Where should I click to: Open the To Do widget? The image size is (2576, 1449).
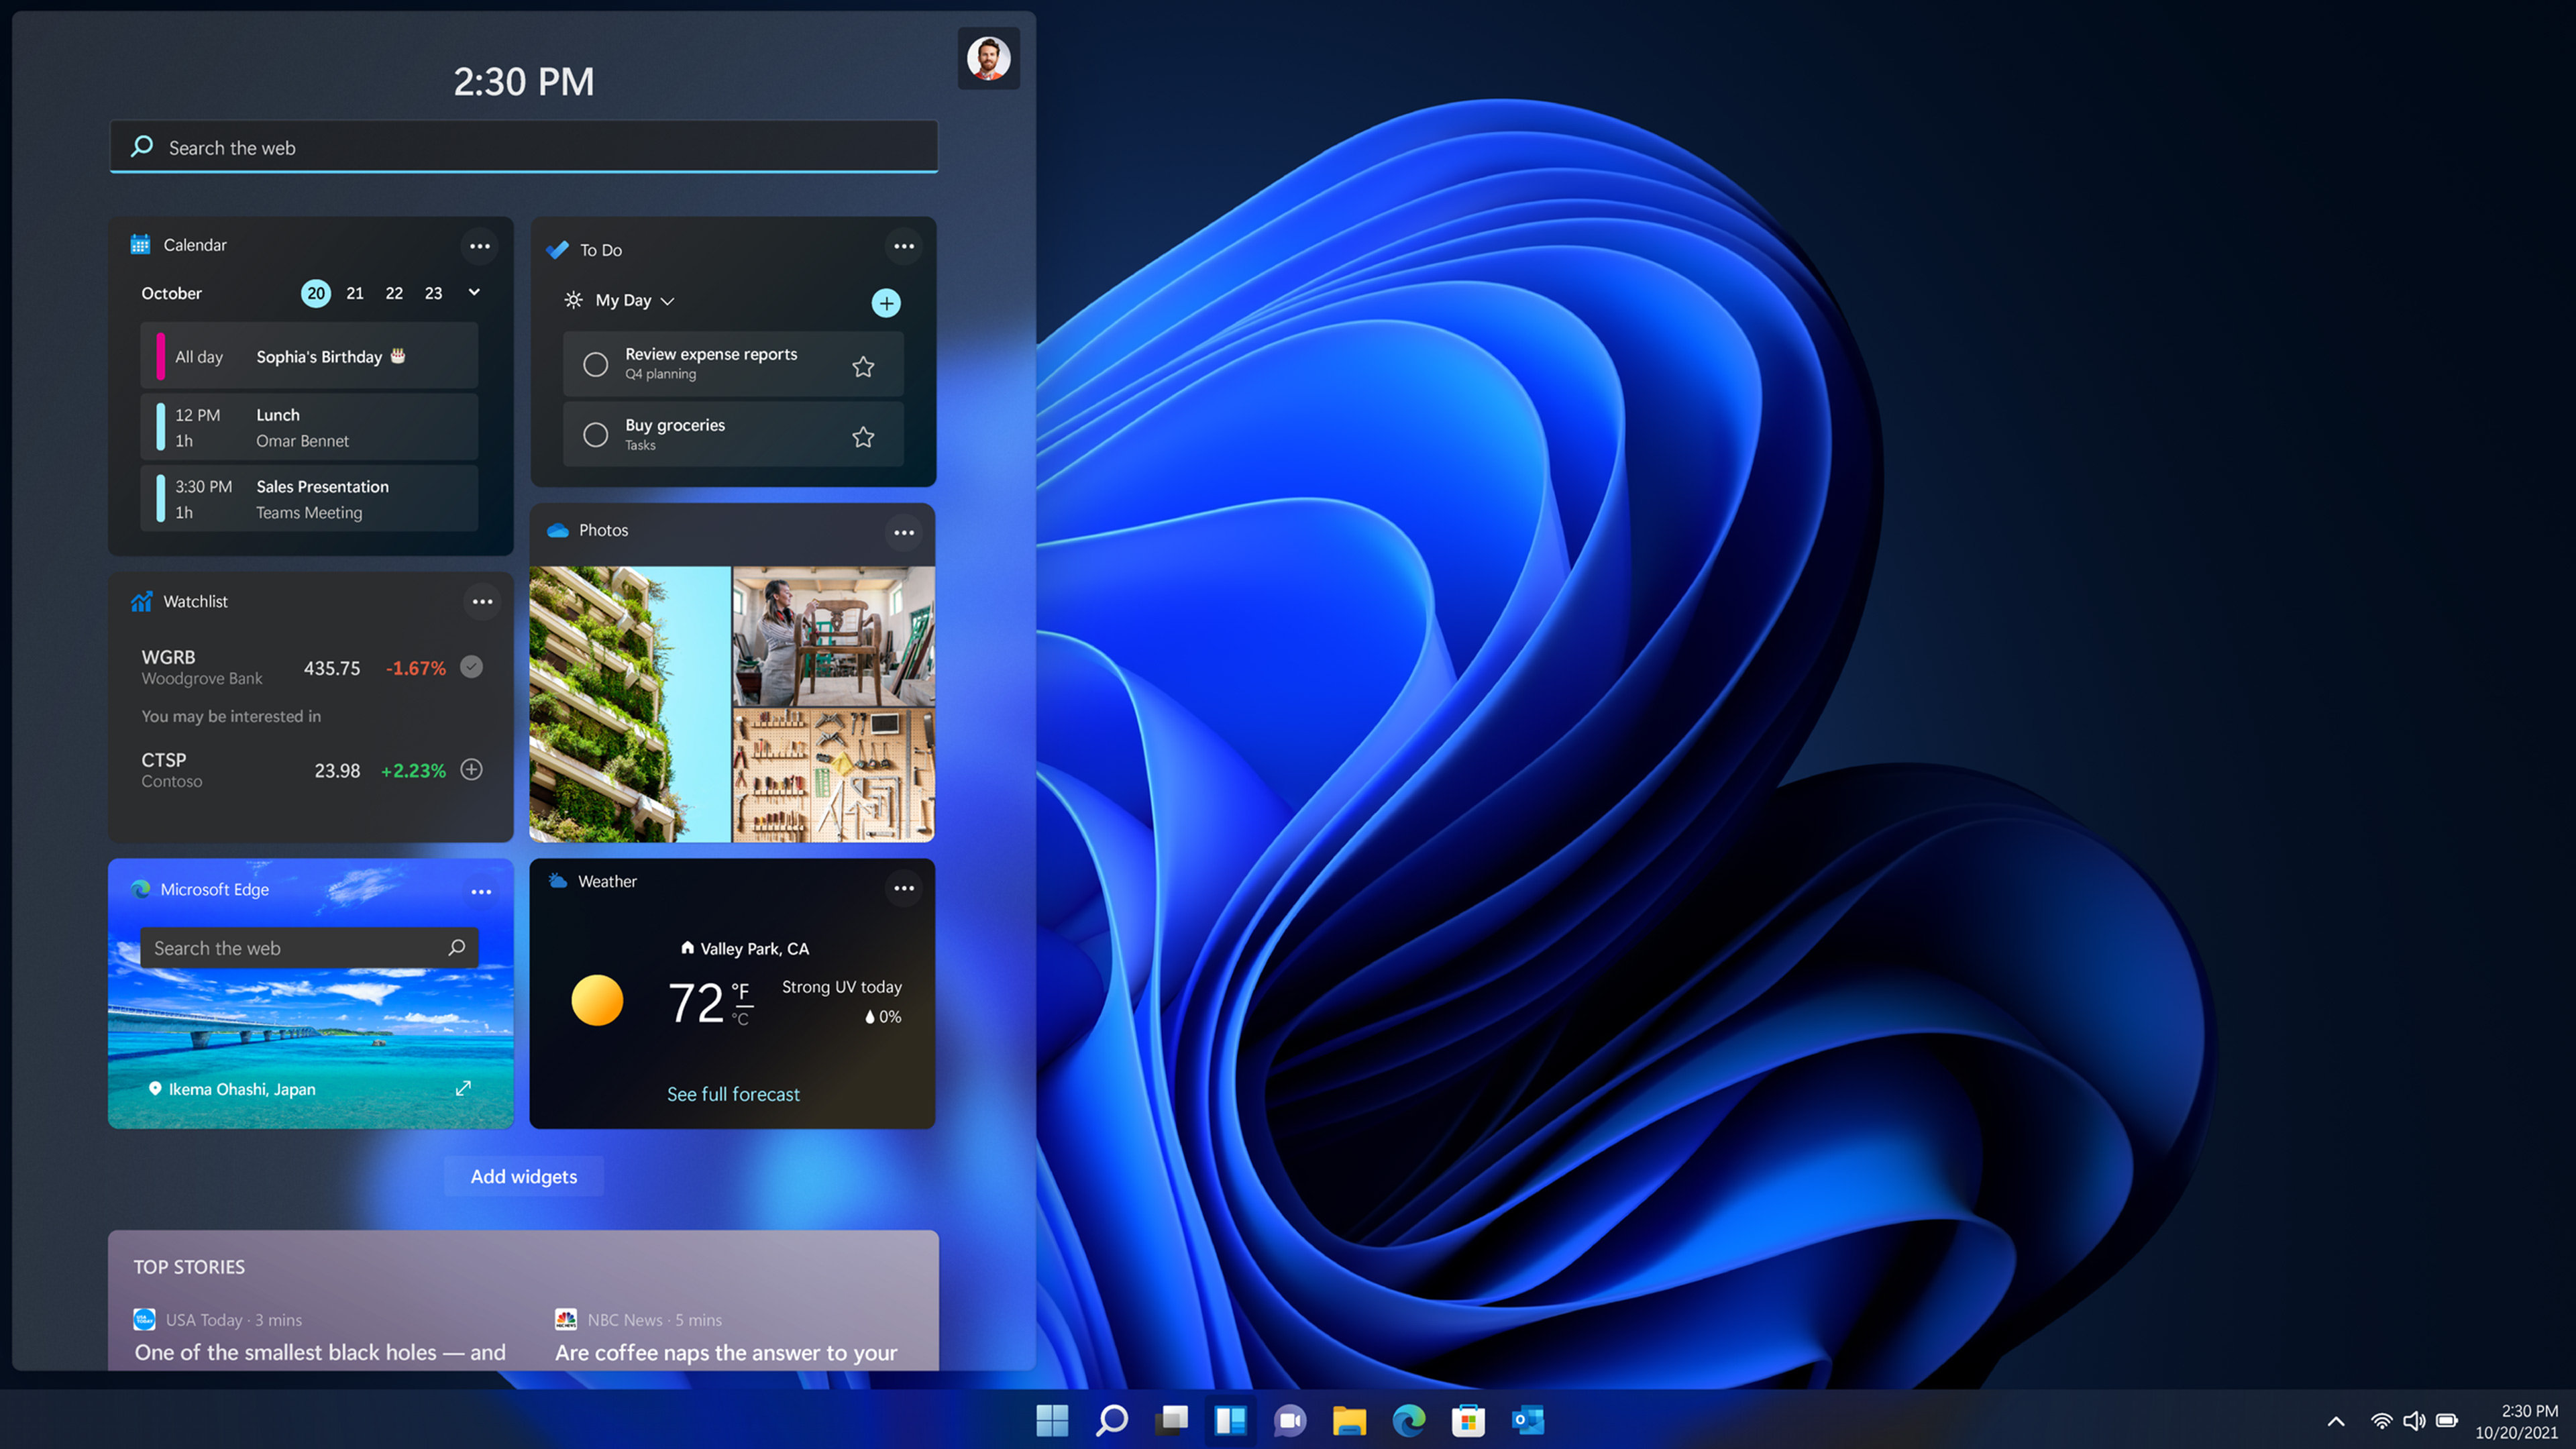pyautogui.click(x=602, y=248)
